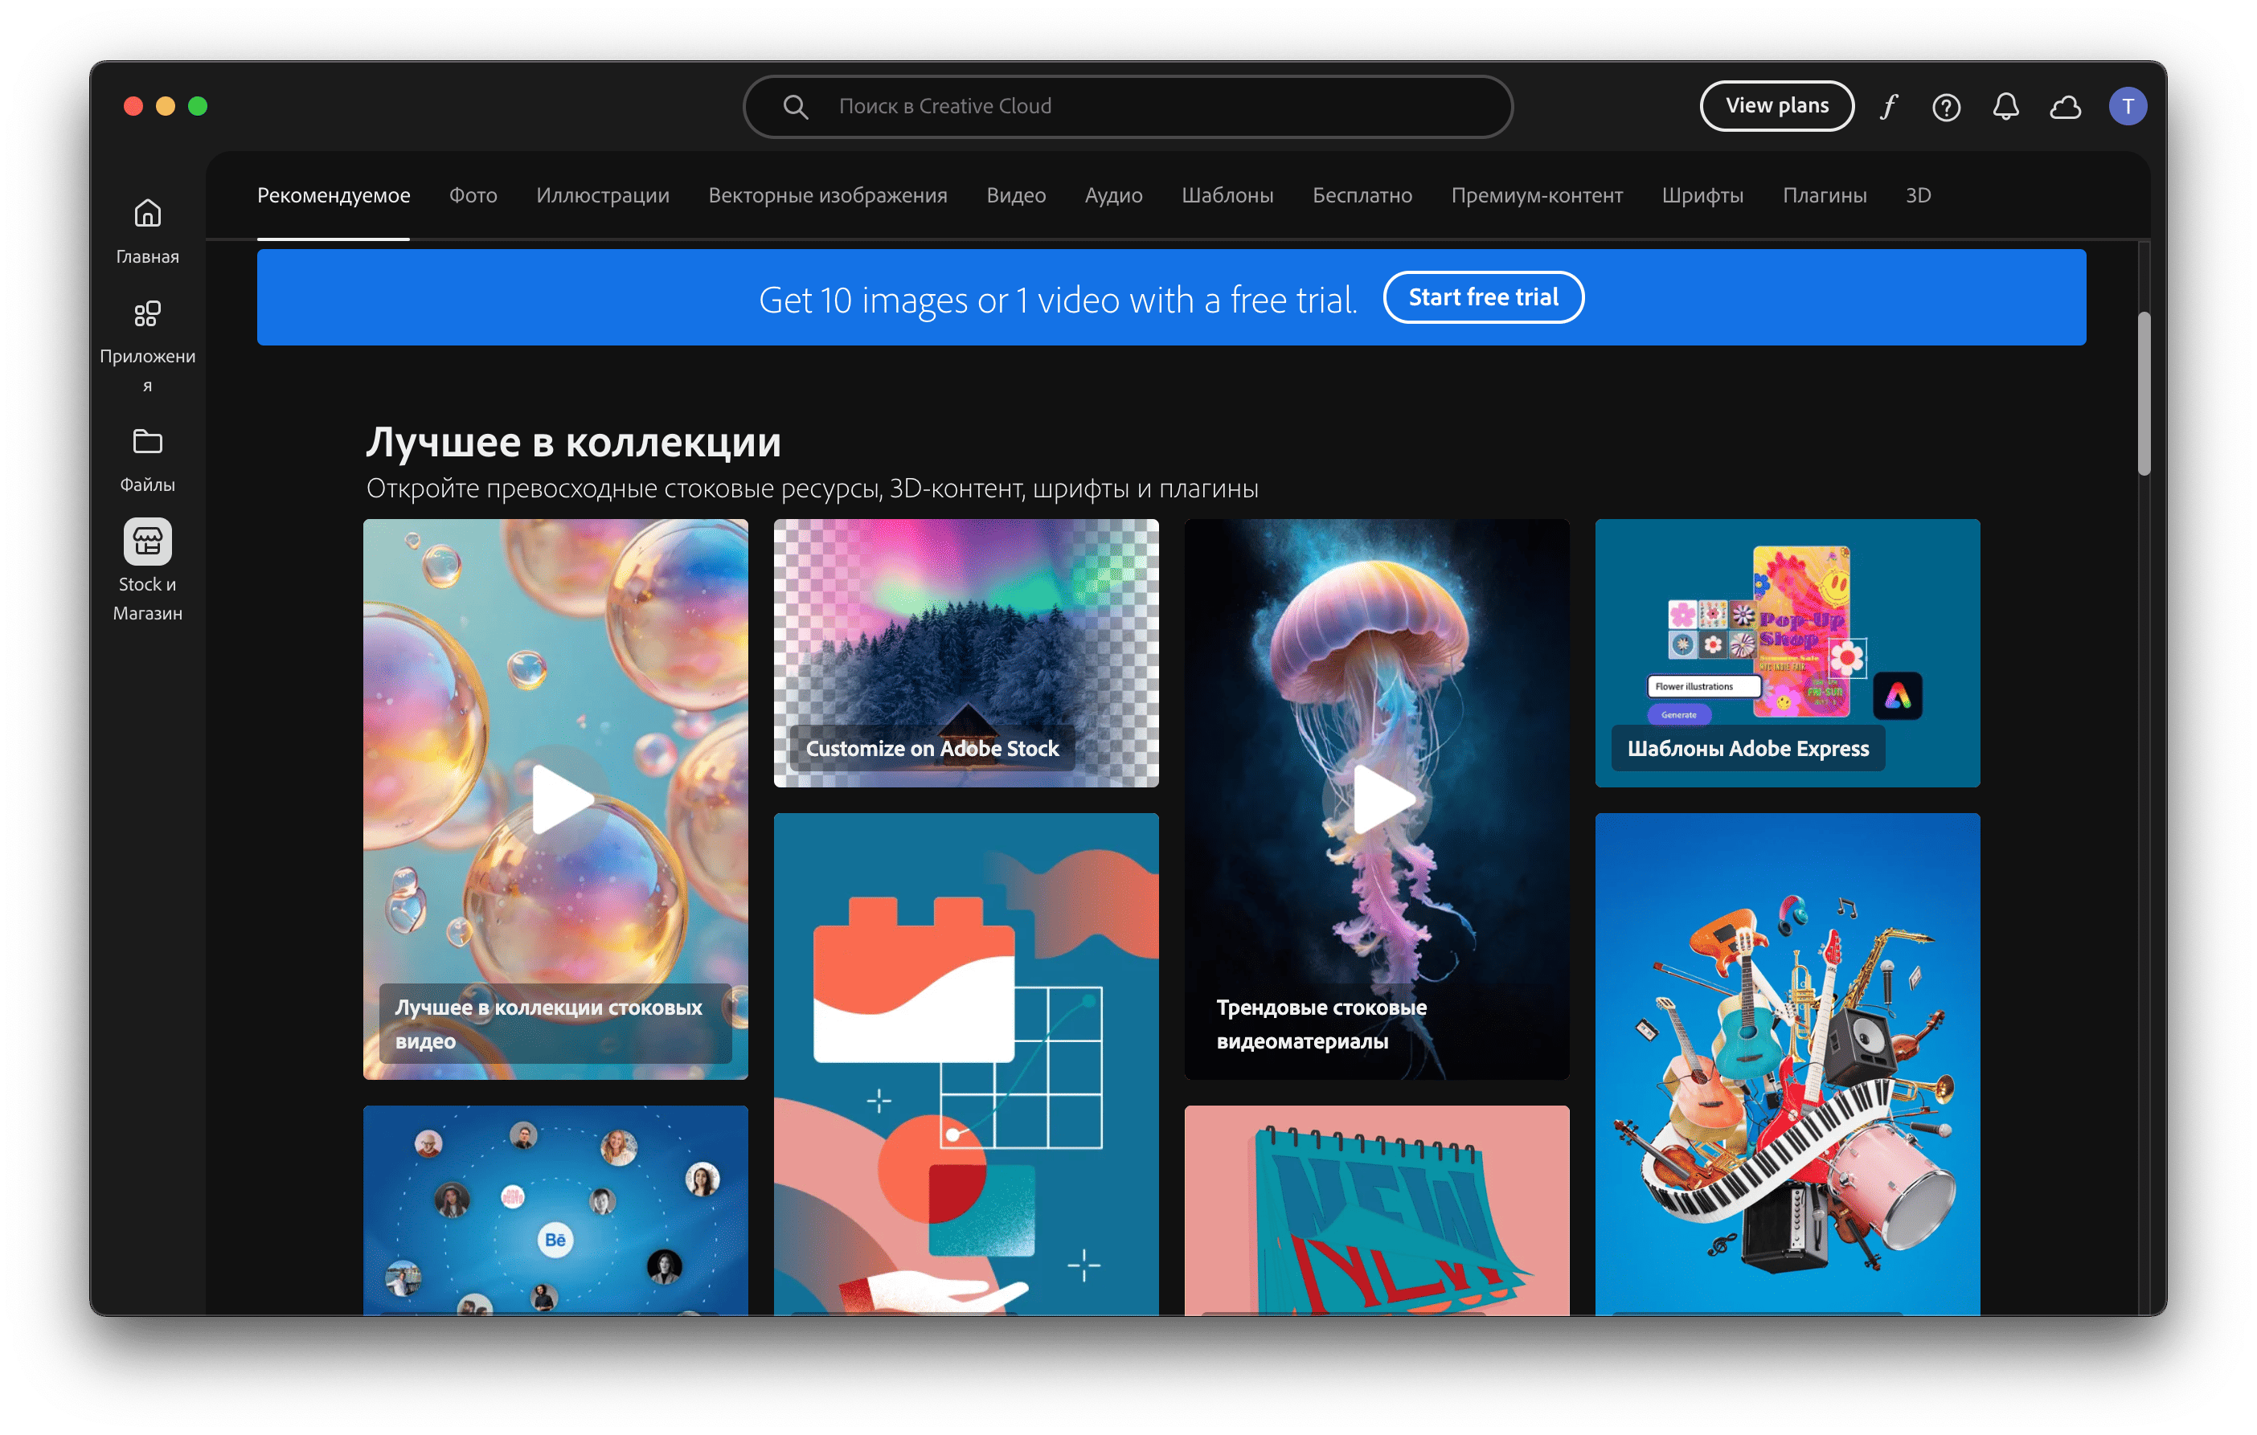Open the Шаблоны Adobe Express card
Screen dimensions: 2257x1435
[1788, 653]
